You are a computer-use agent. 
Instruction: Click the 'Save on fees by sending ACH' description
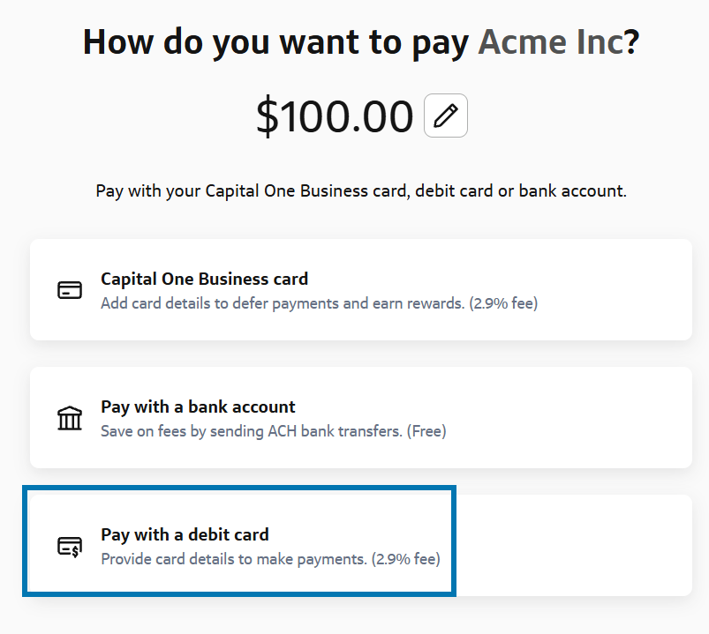click(252, 431)
